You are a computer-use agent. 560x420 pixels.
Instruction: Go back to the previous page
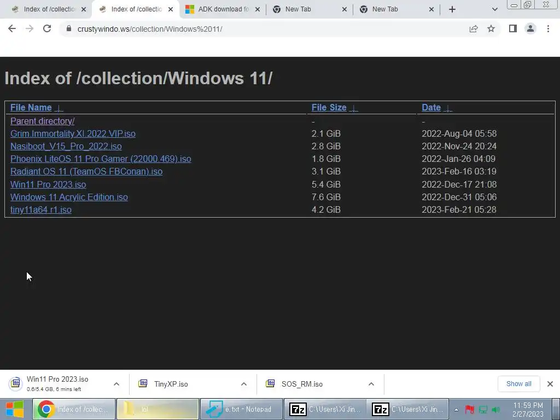12,28
